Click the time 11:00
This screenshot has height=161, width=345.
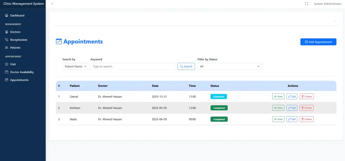tap(192, 97)
